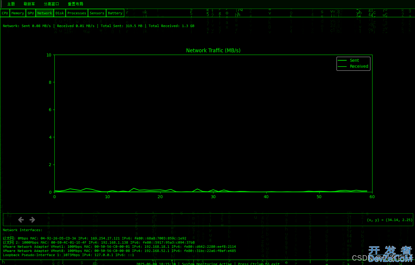Select the Network tab
415x265 pixels.
pos(45,13)
